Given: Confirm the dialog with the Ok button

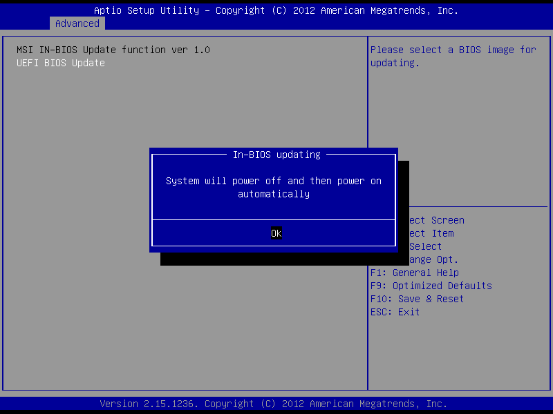Looking at the screenshot, I should click(276, 233).
